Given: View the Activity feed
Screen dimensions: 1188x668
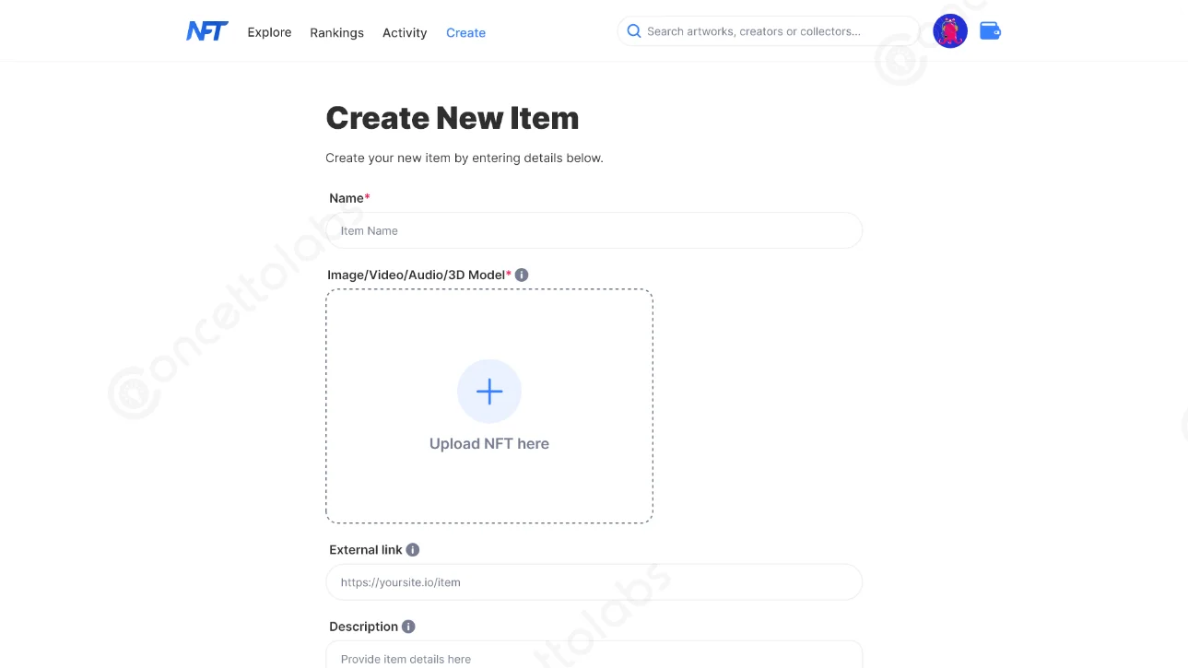Looking at the screenshot, I should click(x=404, y=32).
